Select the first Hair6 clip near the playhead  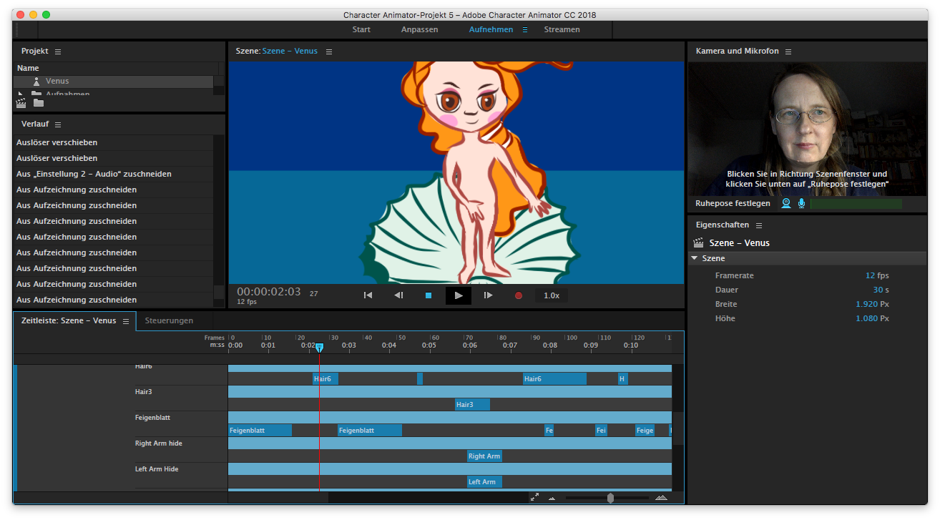pyautogui.click(x=325, y=379)
